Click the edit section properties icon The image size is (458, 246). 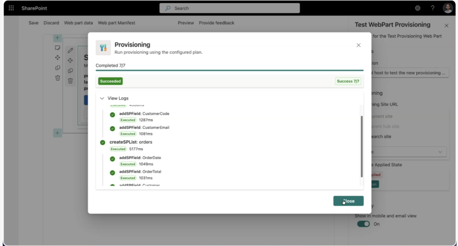pyautogui.click(x=58, y=47)
